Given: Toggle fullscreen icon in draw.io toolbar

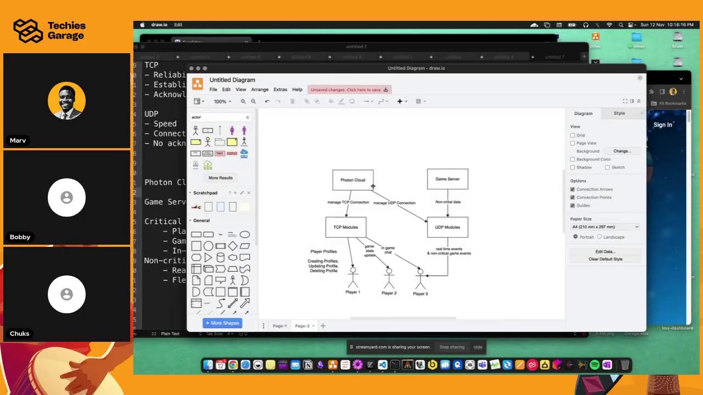Looking at the screenshot, I should (x=625, y=101).
